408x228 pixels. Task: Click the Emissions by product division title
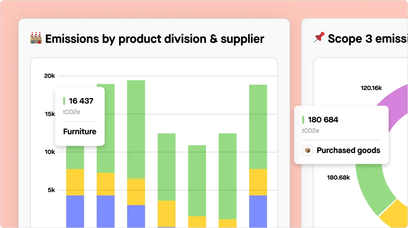[x=155, y=38]
